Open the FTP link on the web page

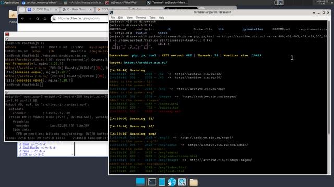tap(25, 155)
